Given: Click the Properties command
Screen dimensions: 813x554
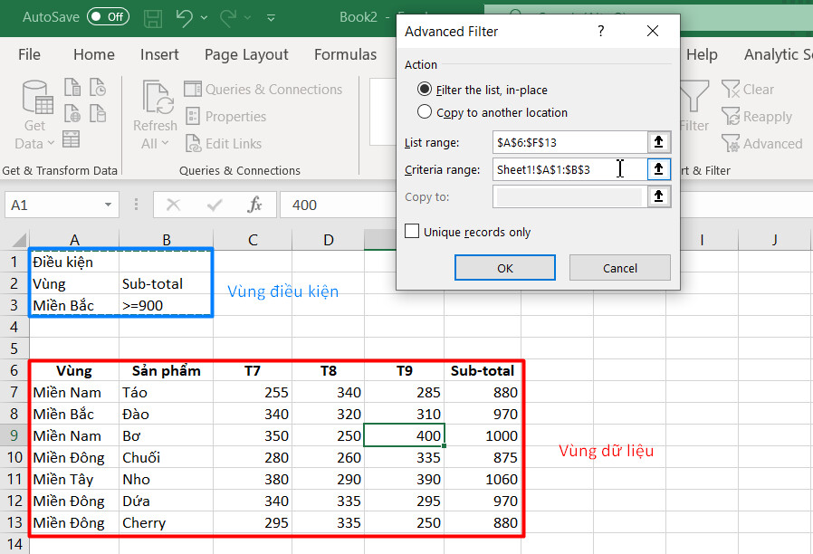Looking at the screenshot, I should (226, 117).
